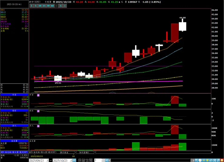The height and width of the screenshot is (162, 224).
Task: Click GO button next to end date
Action: click(x=74, y=160)
